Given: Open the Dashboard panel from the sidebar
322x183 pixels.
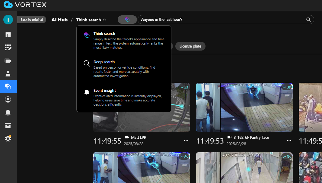Looking at the screenshot, I should (x=8, y=34).
